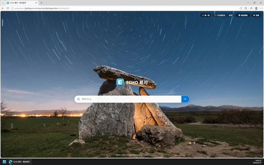Open the Edge extensions icon
264x165 pixels.
pos(246,8)
